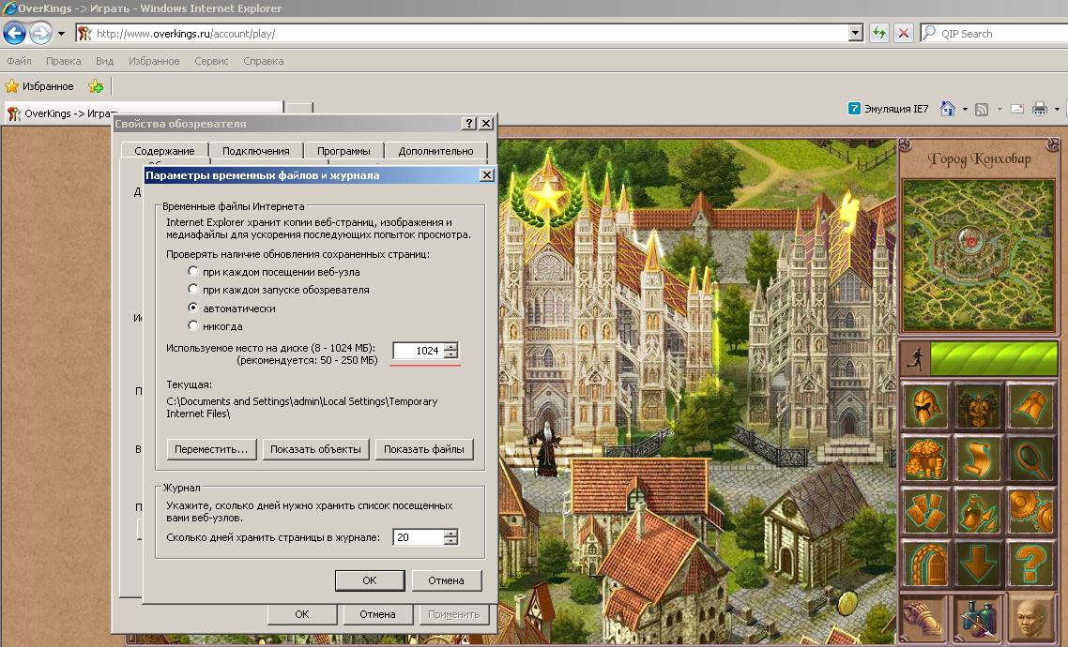Click the orange shield-cloth icon
Viewport: 1068px width, 647px height.
tap(1030, 405)
